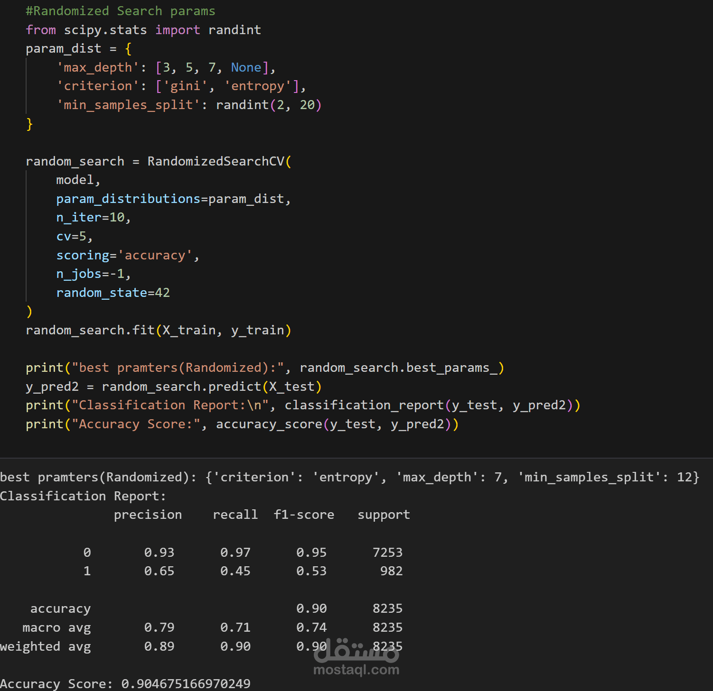
Task: Click the 'recall' column header
Action: pos(235,515)
